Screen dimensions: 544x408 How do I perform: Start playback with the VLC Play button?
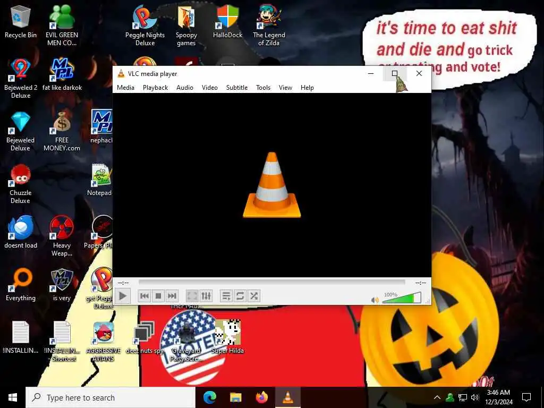point(122,296)
